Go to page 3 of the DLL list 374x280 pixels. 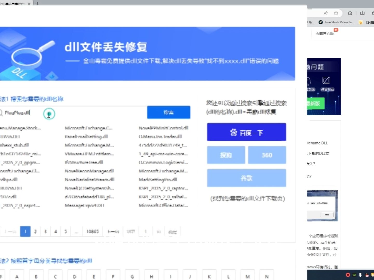[x=45, y=231]
